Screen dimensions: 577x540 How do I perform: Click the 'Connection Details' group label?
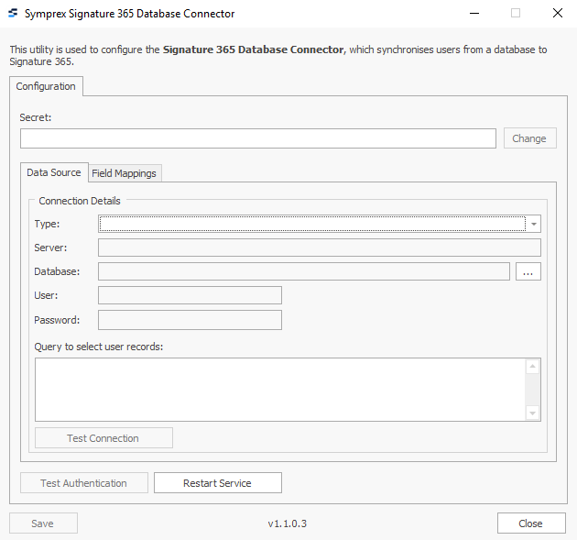point(80,201)
